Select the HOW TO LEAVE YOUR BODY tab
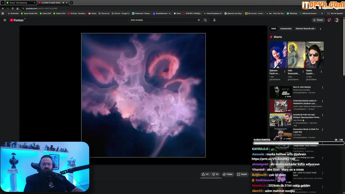This screenshot has width=345, height=194. pyautogui.click(x=51, y=3)
